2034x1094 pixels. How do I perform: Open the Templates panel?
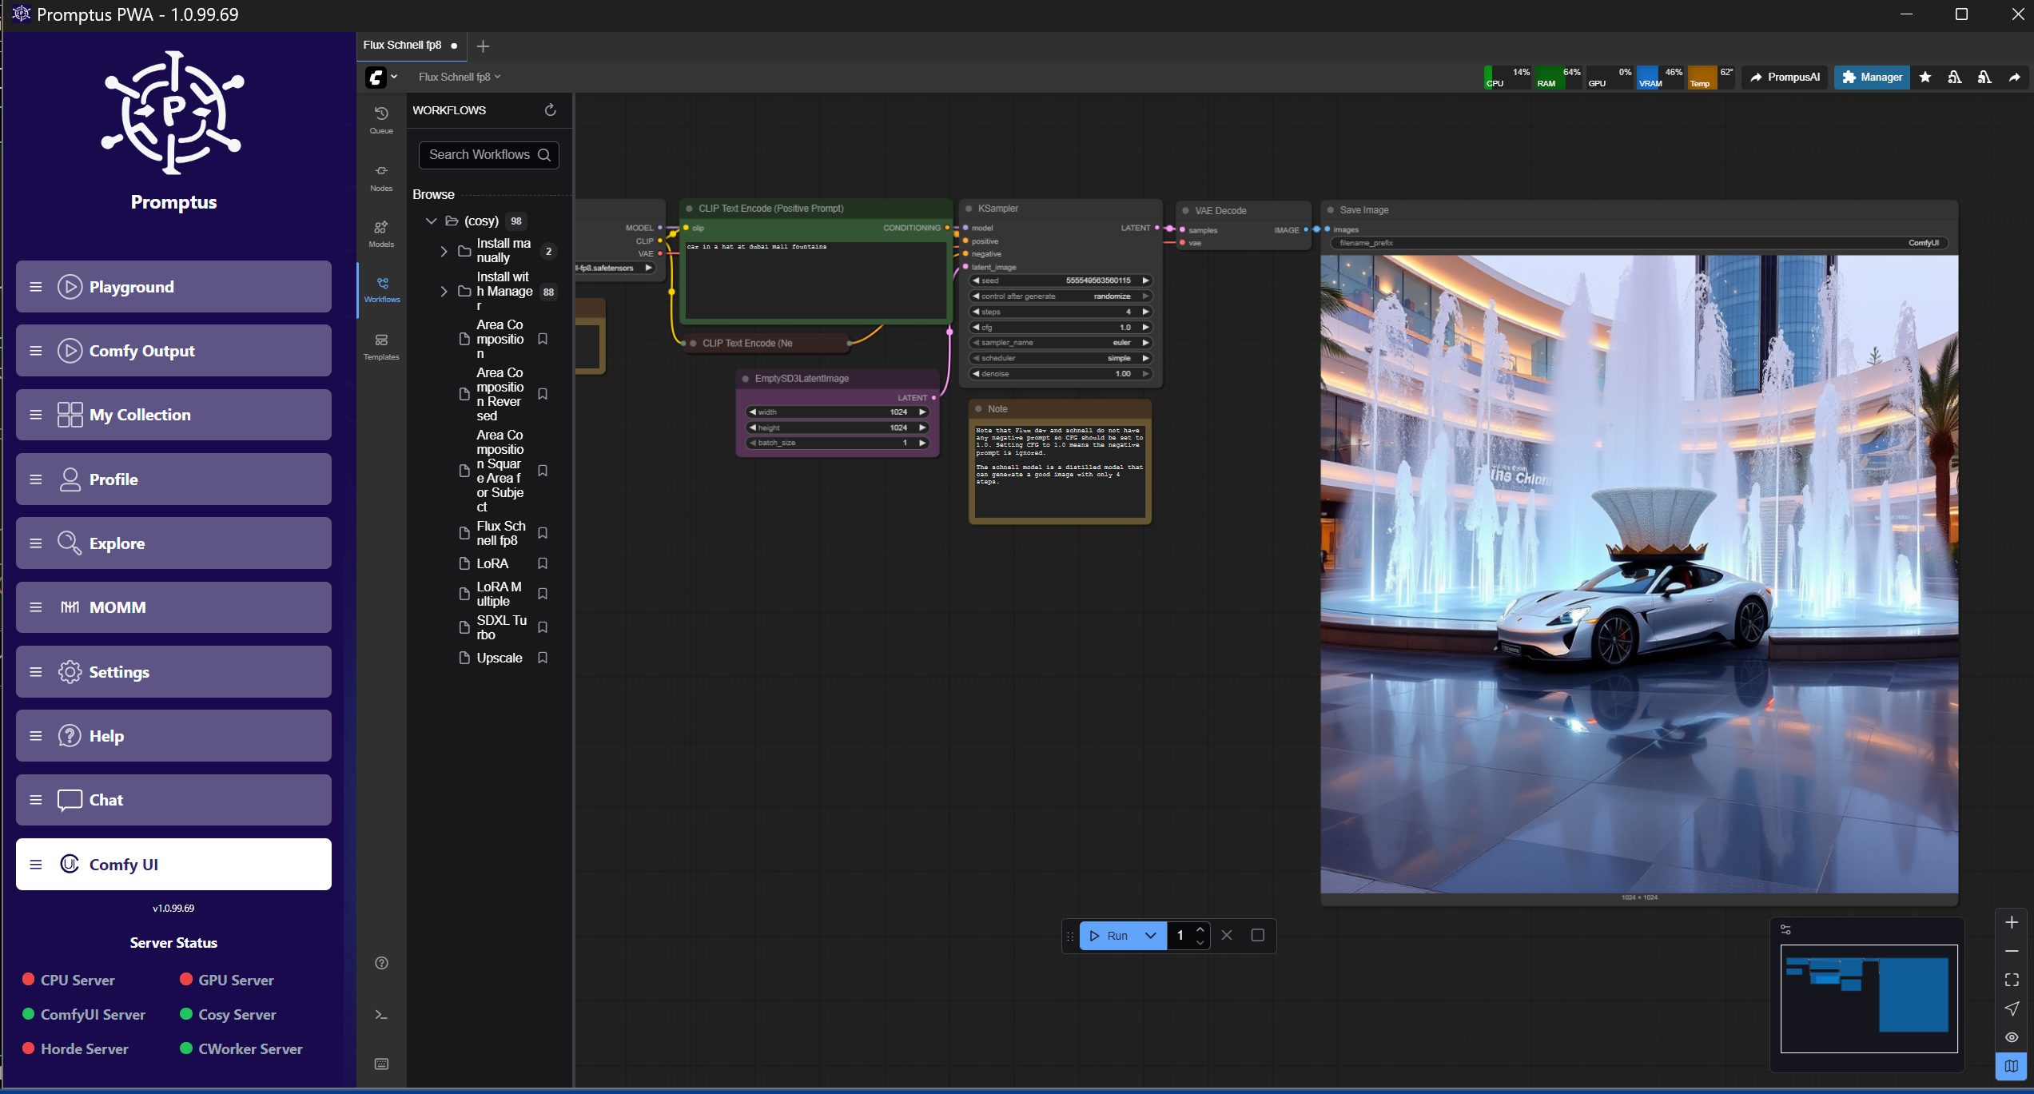click(x=381, y=344)
